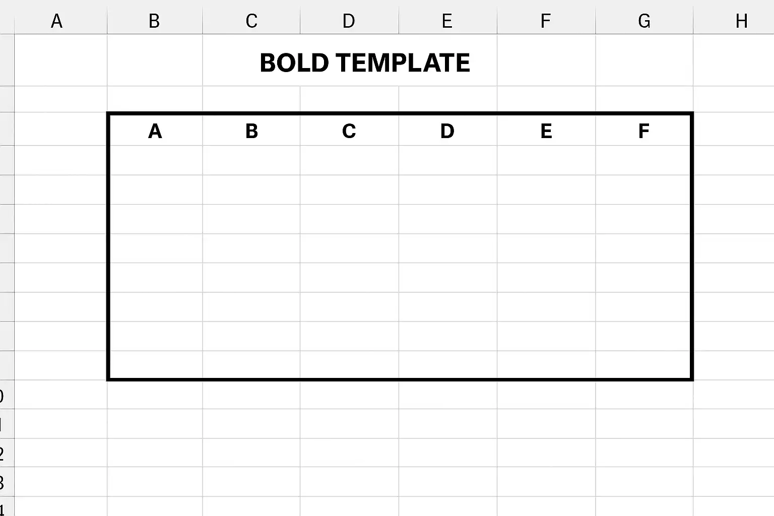Select the empty cell directly below table header A
The image size is (774, 516).
tap(155, 160)
